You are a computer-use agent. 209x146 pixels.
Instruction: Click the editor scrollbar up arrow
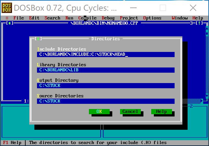coord(207,28)
